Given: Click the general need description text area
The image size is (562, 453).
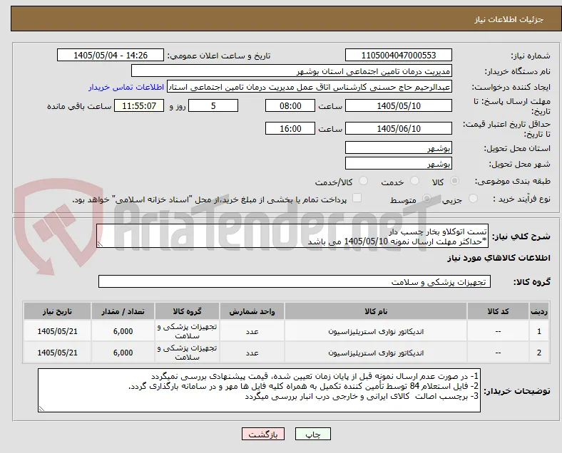Looking at the screenshot, I should [x=292, y=236].
